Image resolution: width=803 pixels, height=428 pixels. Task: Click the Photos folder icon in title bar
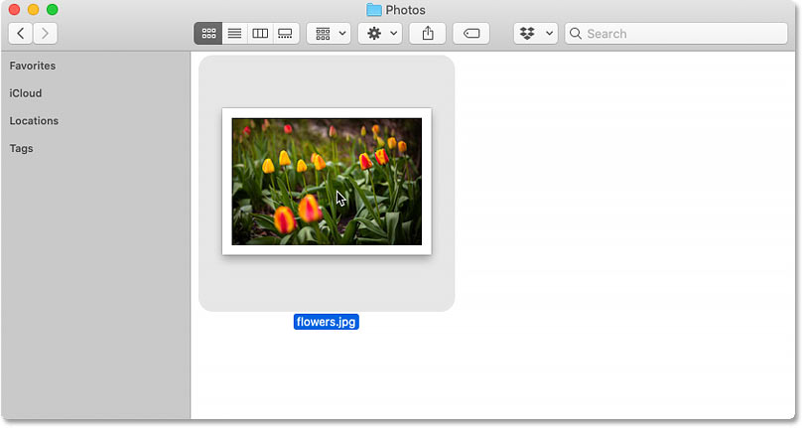(x=374, y=10)
